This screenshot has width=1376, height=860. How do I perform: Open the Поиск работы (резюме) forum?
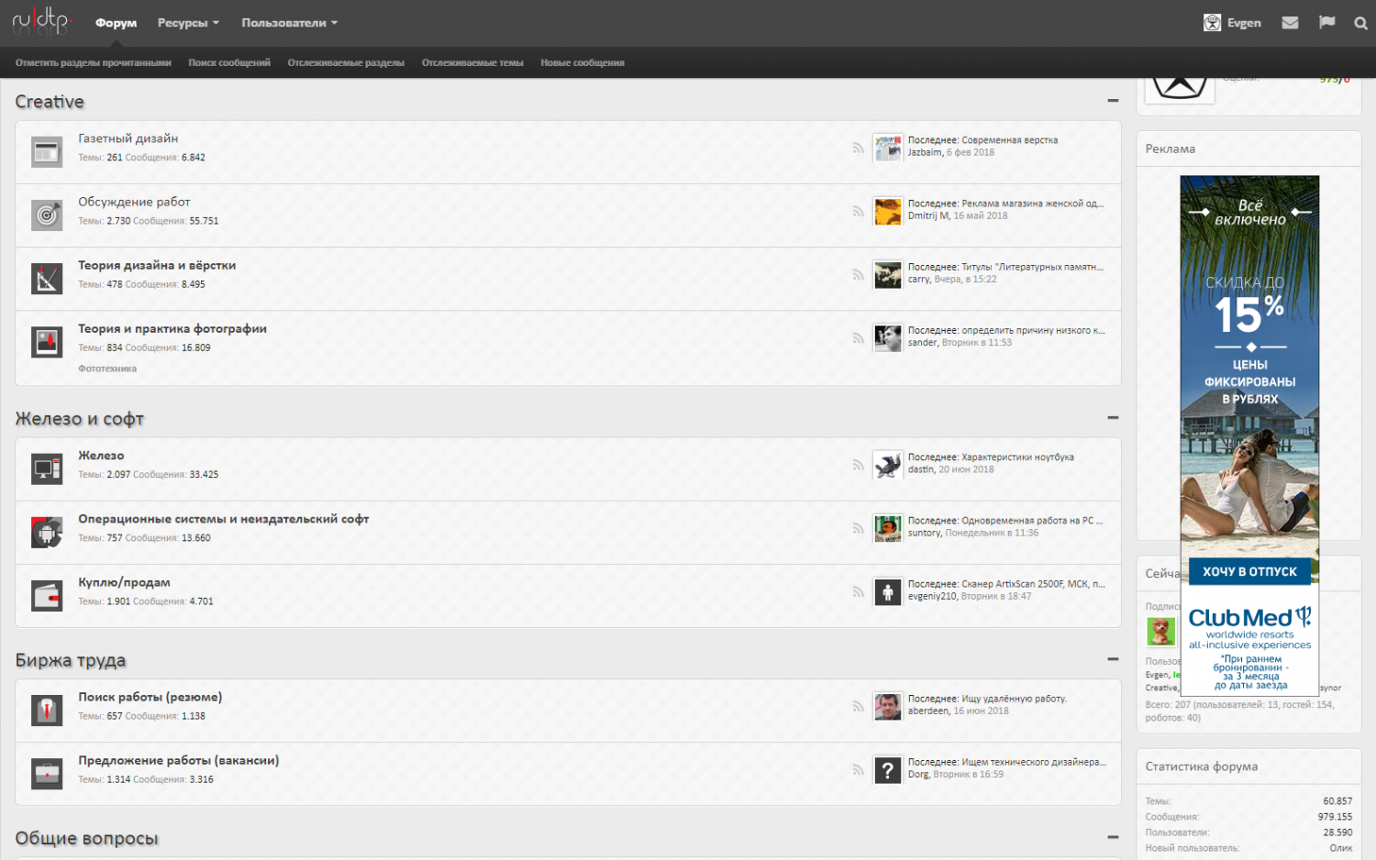point(150,697)
